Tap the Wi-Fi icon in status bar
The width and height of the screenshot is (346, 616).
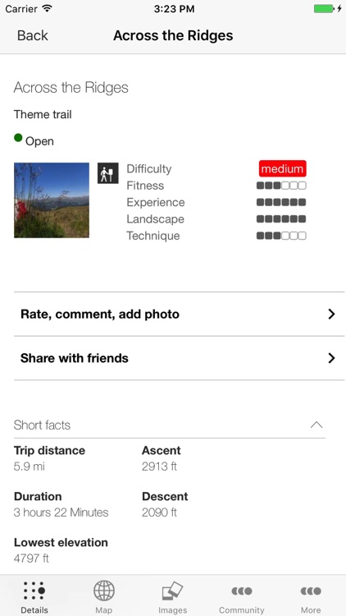(x=48, y=9)
